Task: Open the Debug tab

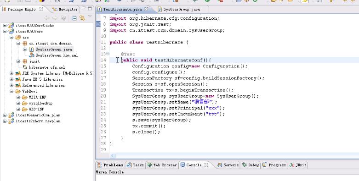Action: tap(251, 165)
